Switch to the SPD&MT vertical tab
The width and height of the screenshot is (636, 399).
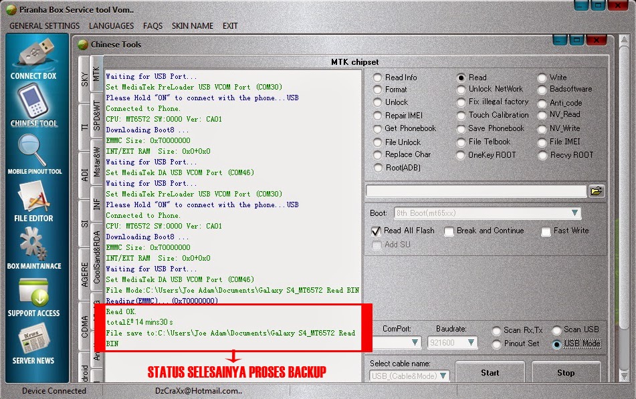click(x=96, y=116)
